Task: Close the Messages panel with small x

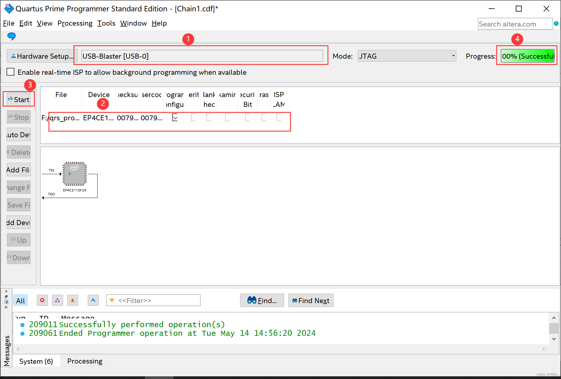Action: click(6, 291)
